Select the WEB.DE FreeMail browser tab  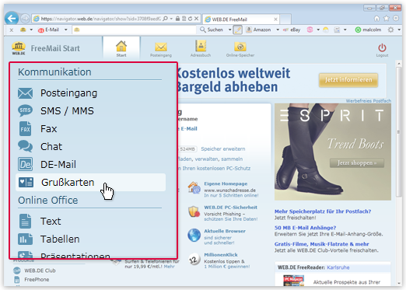pos(240,19)
